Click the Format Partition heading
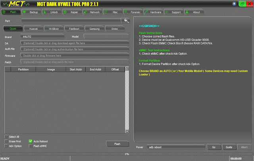The height and width of the screenshot is (161, 254). [149, 61]
